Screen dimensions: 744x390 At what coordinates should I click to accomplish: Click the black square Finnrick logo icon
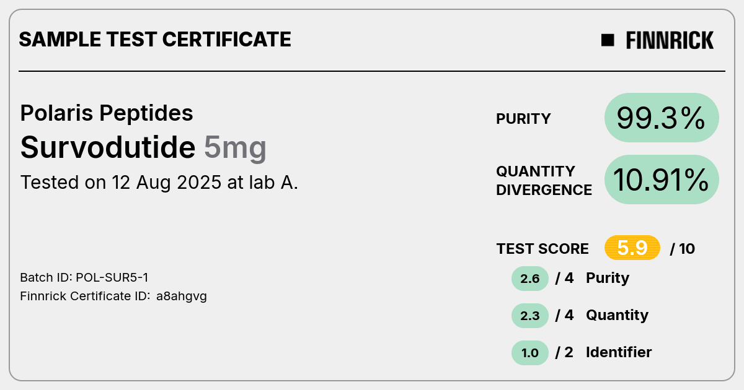[x=608, y=40]
